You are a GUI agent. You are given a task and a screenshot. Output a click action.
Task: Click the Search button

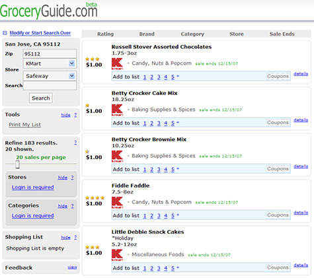pyautogui.click(x=41, y=98)
